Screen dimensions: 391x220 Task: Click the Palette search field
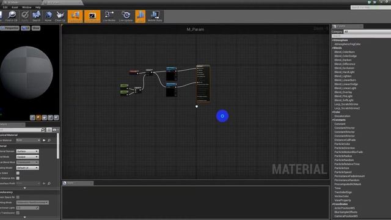361,36
